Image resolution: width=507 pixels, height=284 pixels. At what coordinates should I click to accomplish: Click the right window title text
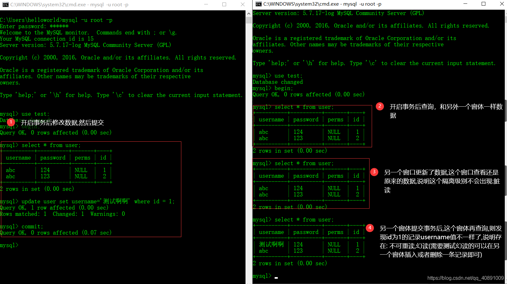click(322, 4)
